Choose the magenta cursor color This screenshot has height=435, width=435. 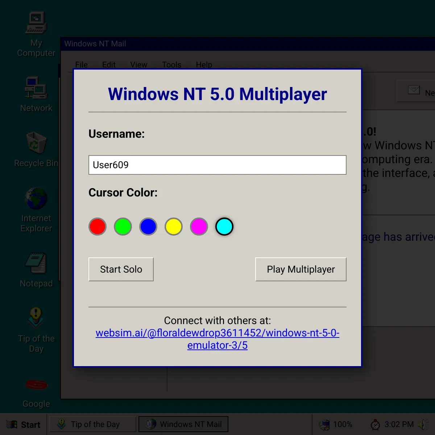199,227
